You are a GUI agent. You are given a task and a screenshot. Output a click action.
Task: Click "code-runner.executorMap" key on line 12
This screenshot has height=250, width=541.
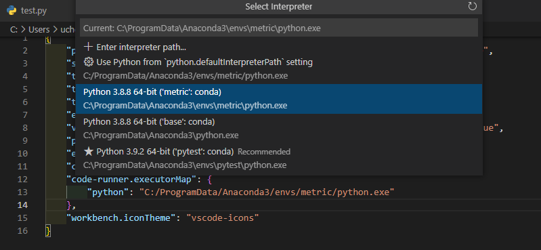pos(131,180)
